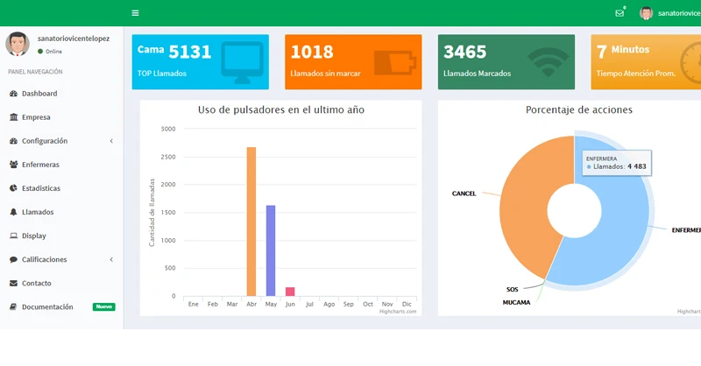Click the Ene label on x-axis

[x=193, y=304]
